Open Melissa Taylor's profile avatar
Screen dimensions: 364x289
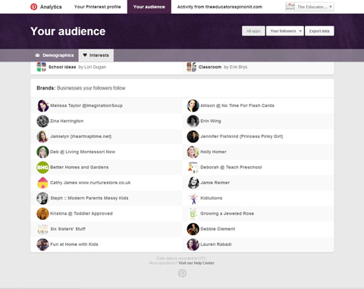point(42,105)
